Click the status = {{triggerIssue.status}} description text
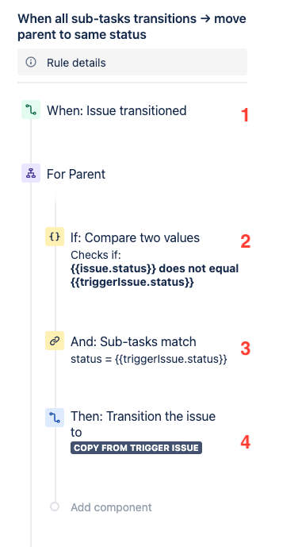298x547 pixels. coord(149,359)
